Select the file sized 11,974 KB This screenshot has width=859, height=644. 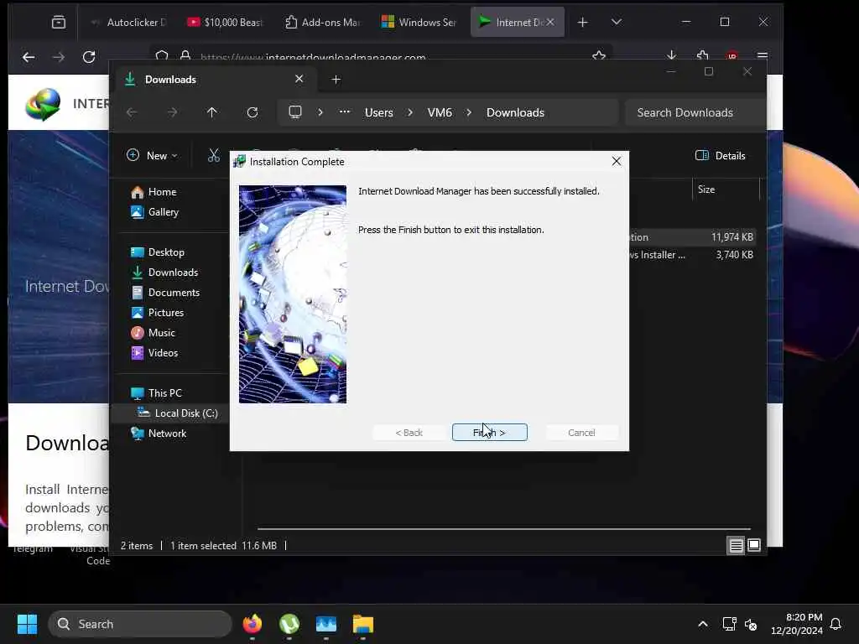731,237
